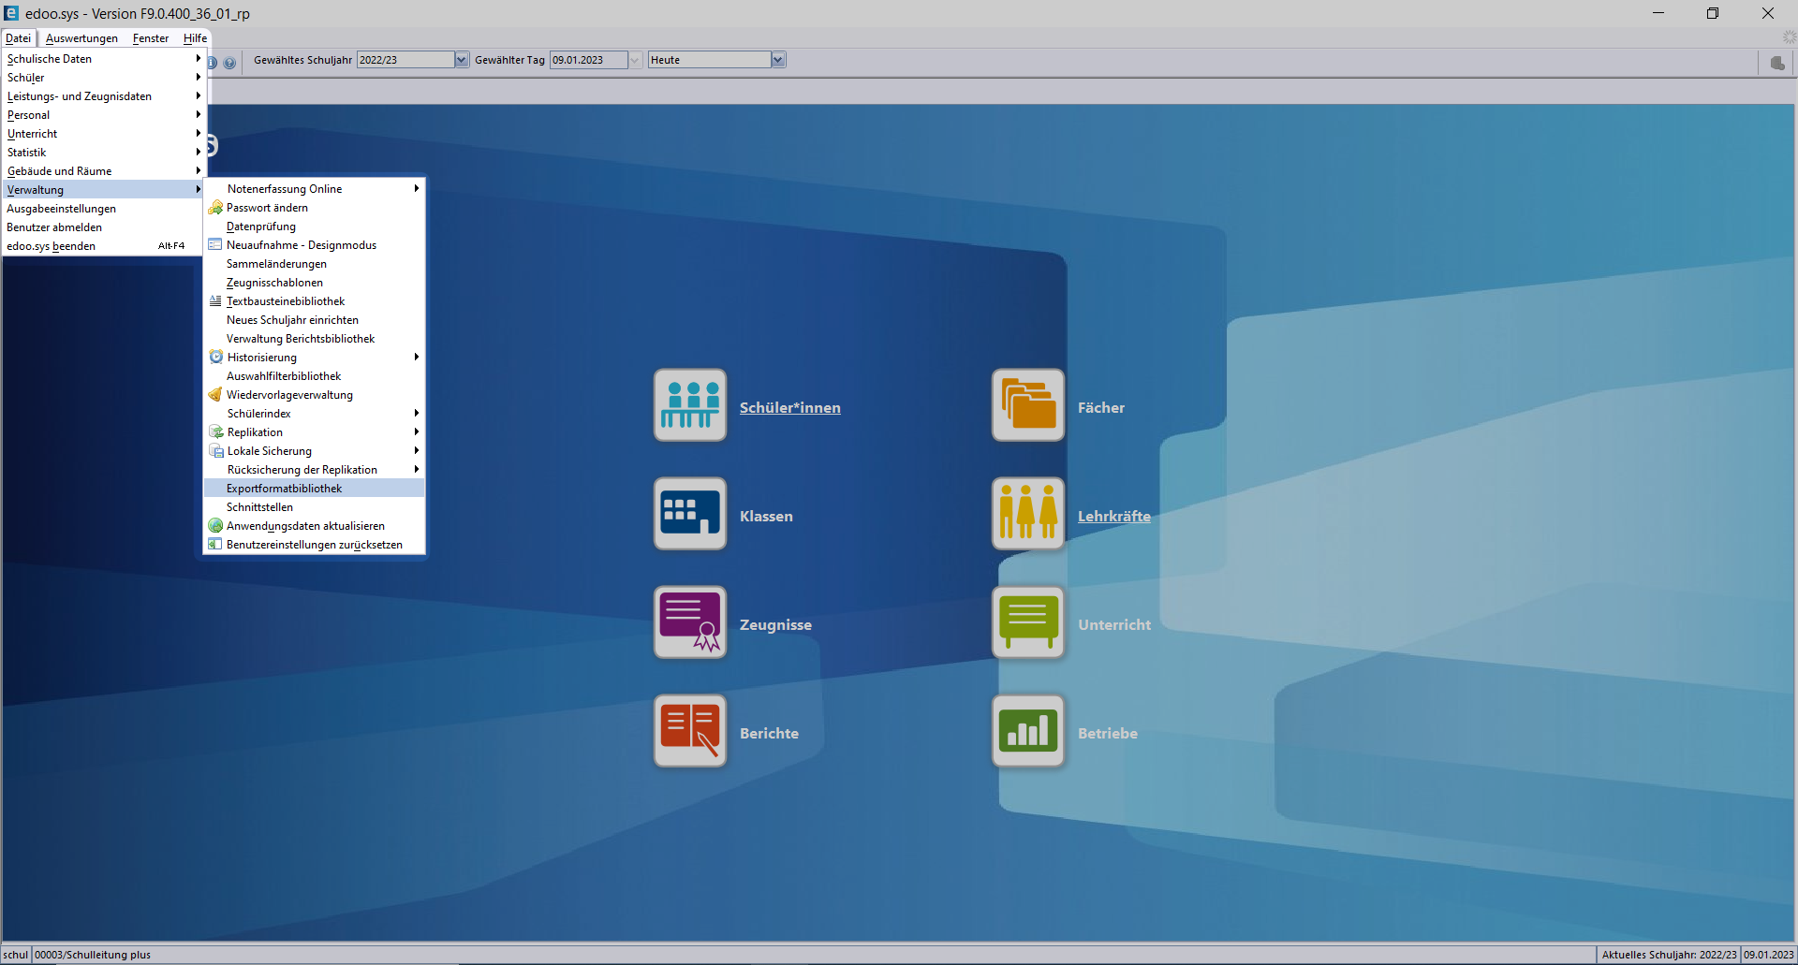
Task: Open Schüler*innen via its icon tile
Action: click(x=690, y=404)
